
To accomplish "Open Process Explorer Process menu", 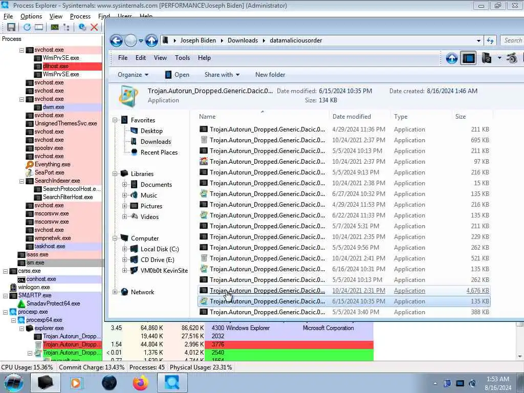I will click(x=80, y=16).
